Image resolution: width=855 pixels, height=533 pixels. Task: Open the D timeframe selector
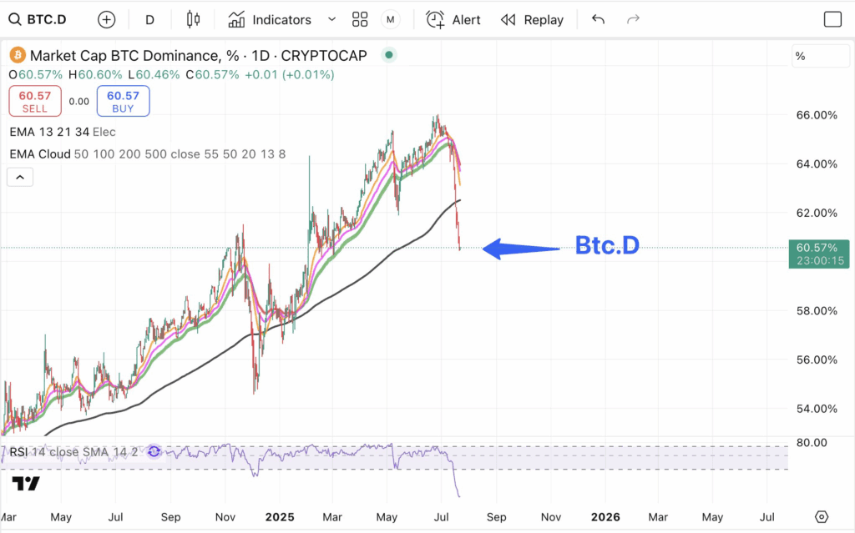[149, 20]
